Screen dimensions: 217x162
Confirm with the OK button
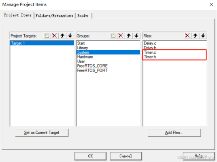pyautogui.click(x=90, y=156)
